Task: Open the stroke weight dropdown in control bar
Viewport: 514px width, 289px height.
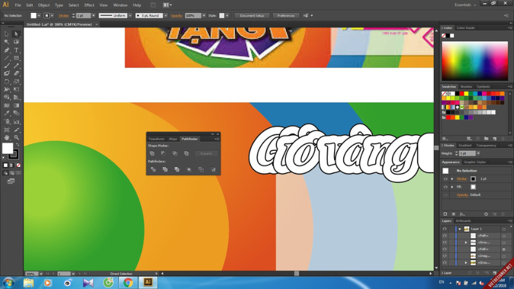Action: click(x=94, y=15)
